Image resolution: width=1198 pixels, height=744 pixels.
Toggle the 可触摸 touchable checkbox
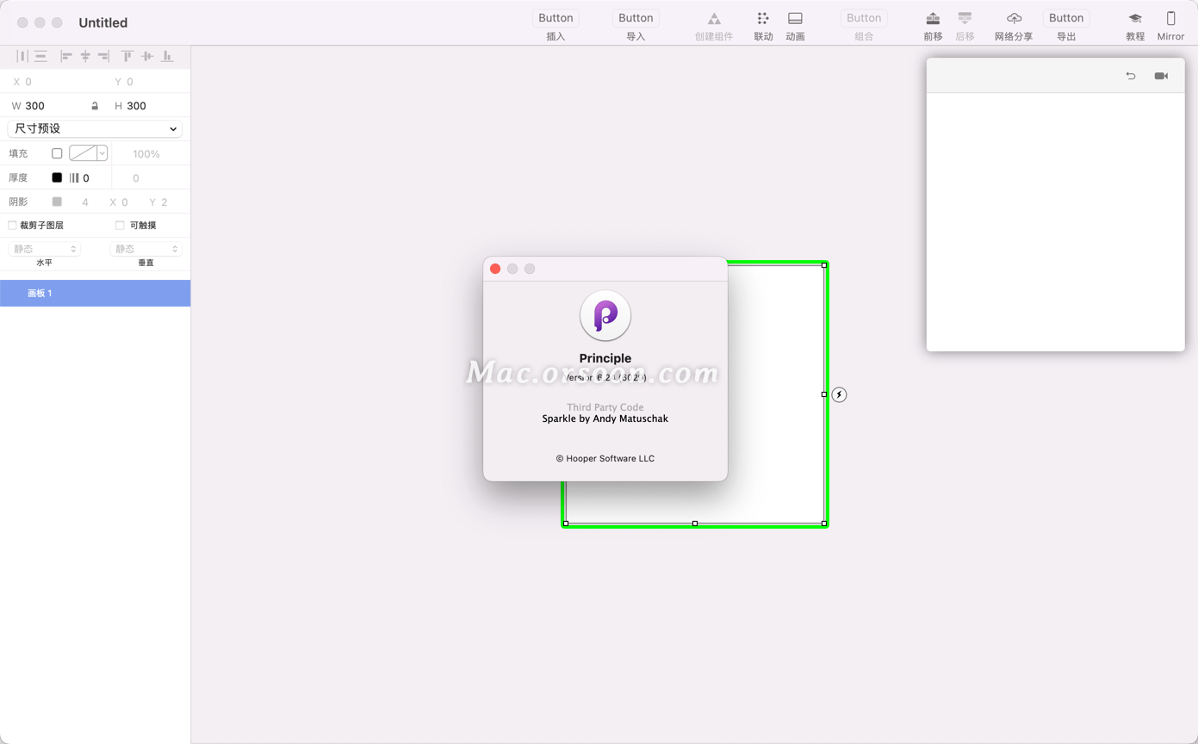click(120, 226)
